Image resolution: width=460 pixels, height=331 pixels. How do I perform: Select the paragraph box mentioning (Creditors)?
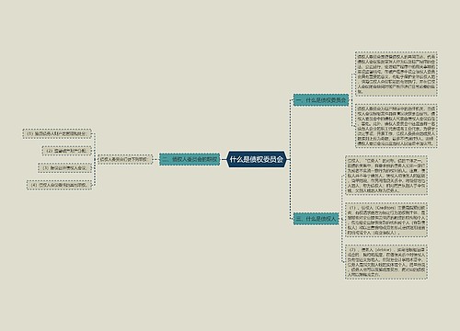(386, 220)
